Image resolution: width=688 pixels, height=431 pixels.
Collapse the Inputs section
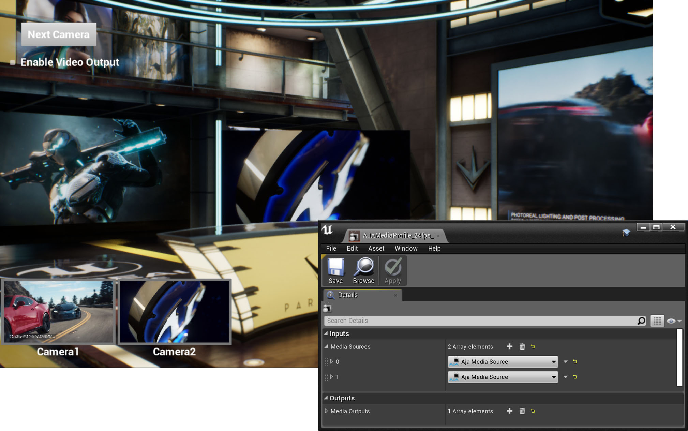(326, 333)
